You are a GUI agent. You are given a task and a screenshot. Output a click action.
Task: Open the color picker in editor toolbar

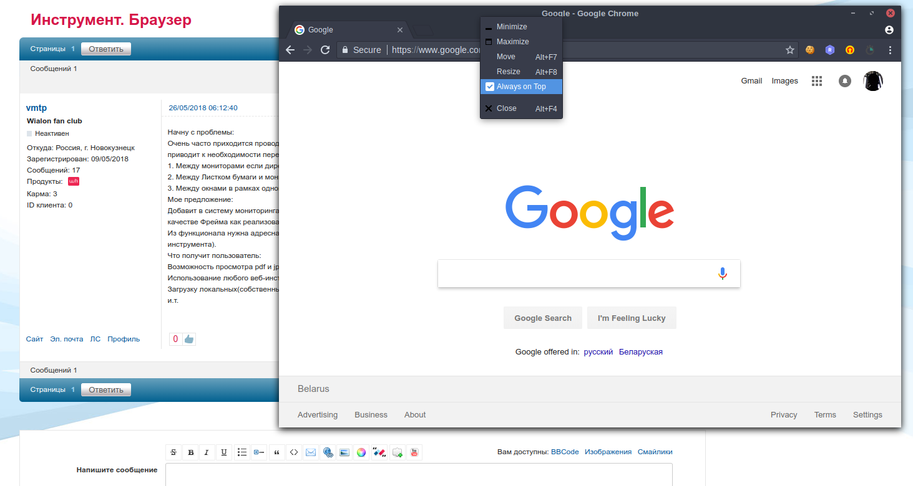(361, 452)
